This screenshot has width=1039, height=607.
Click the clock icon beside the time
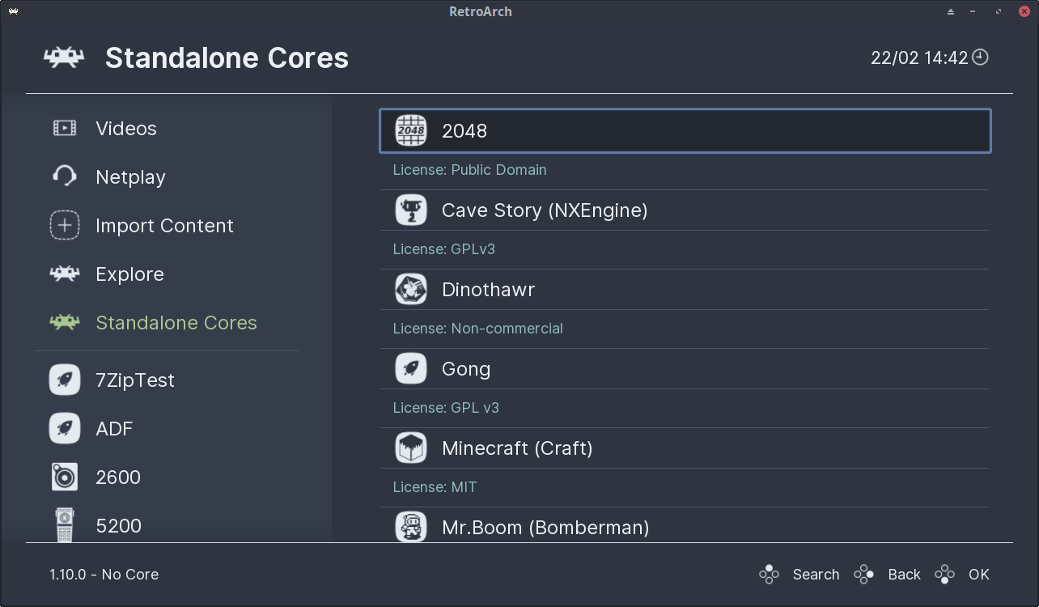click(981, 57)
